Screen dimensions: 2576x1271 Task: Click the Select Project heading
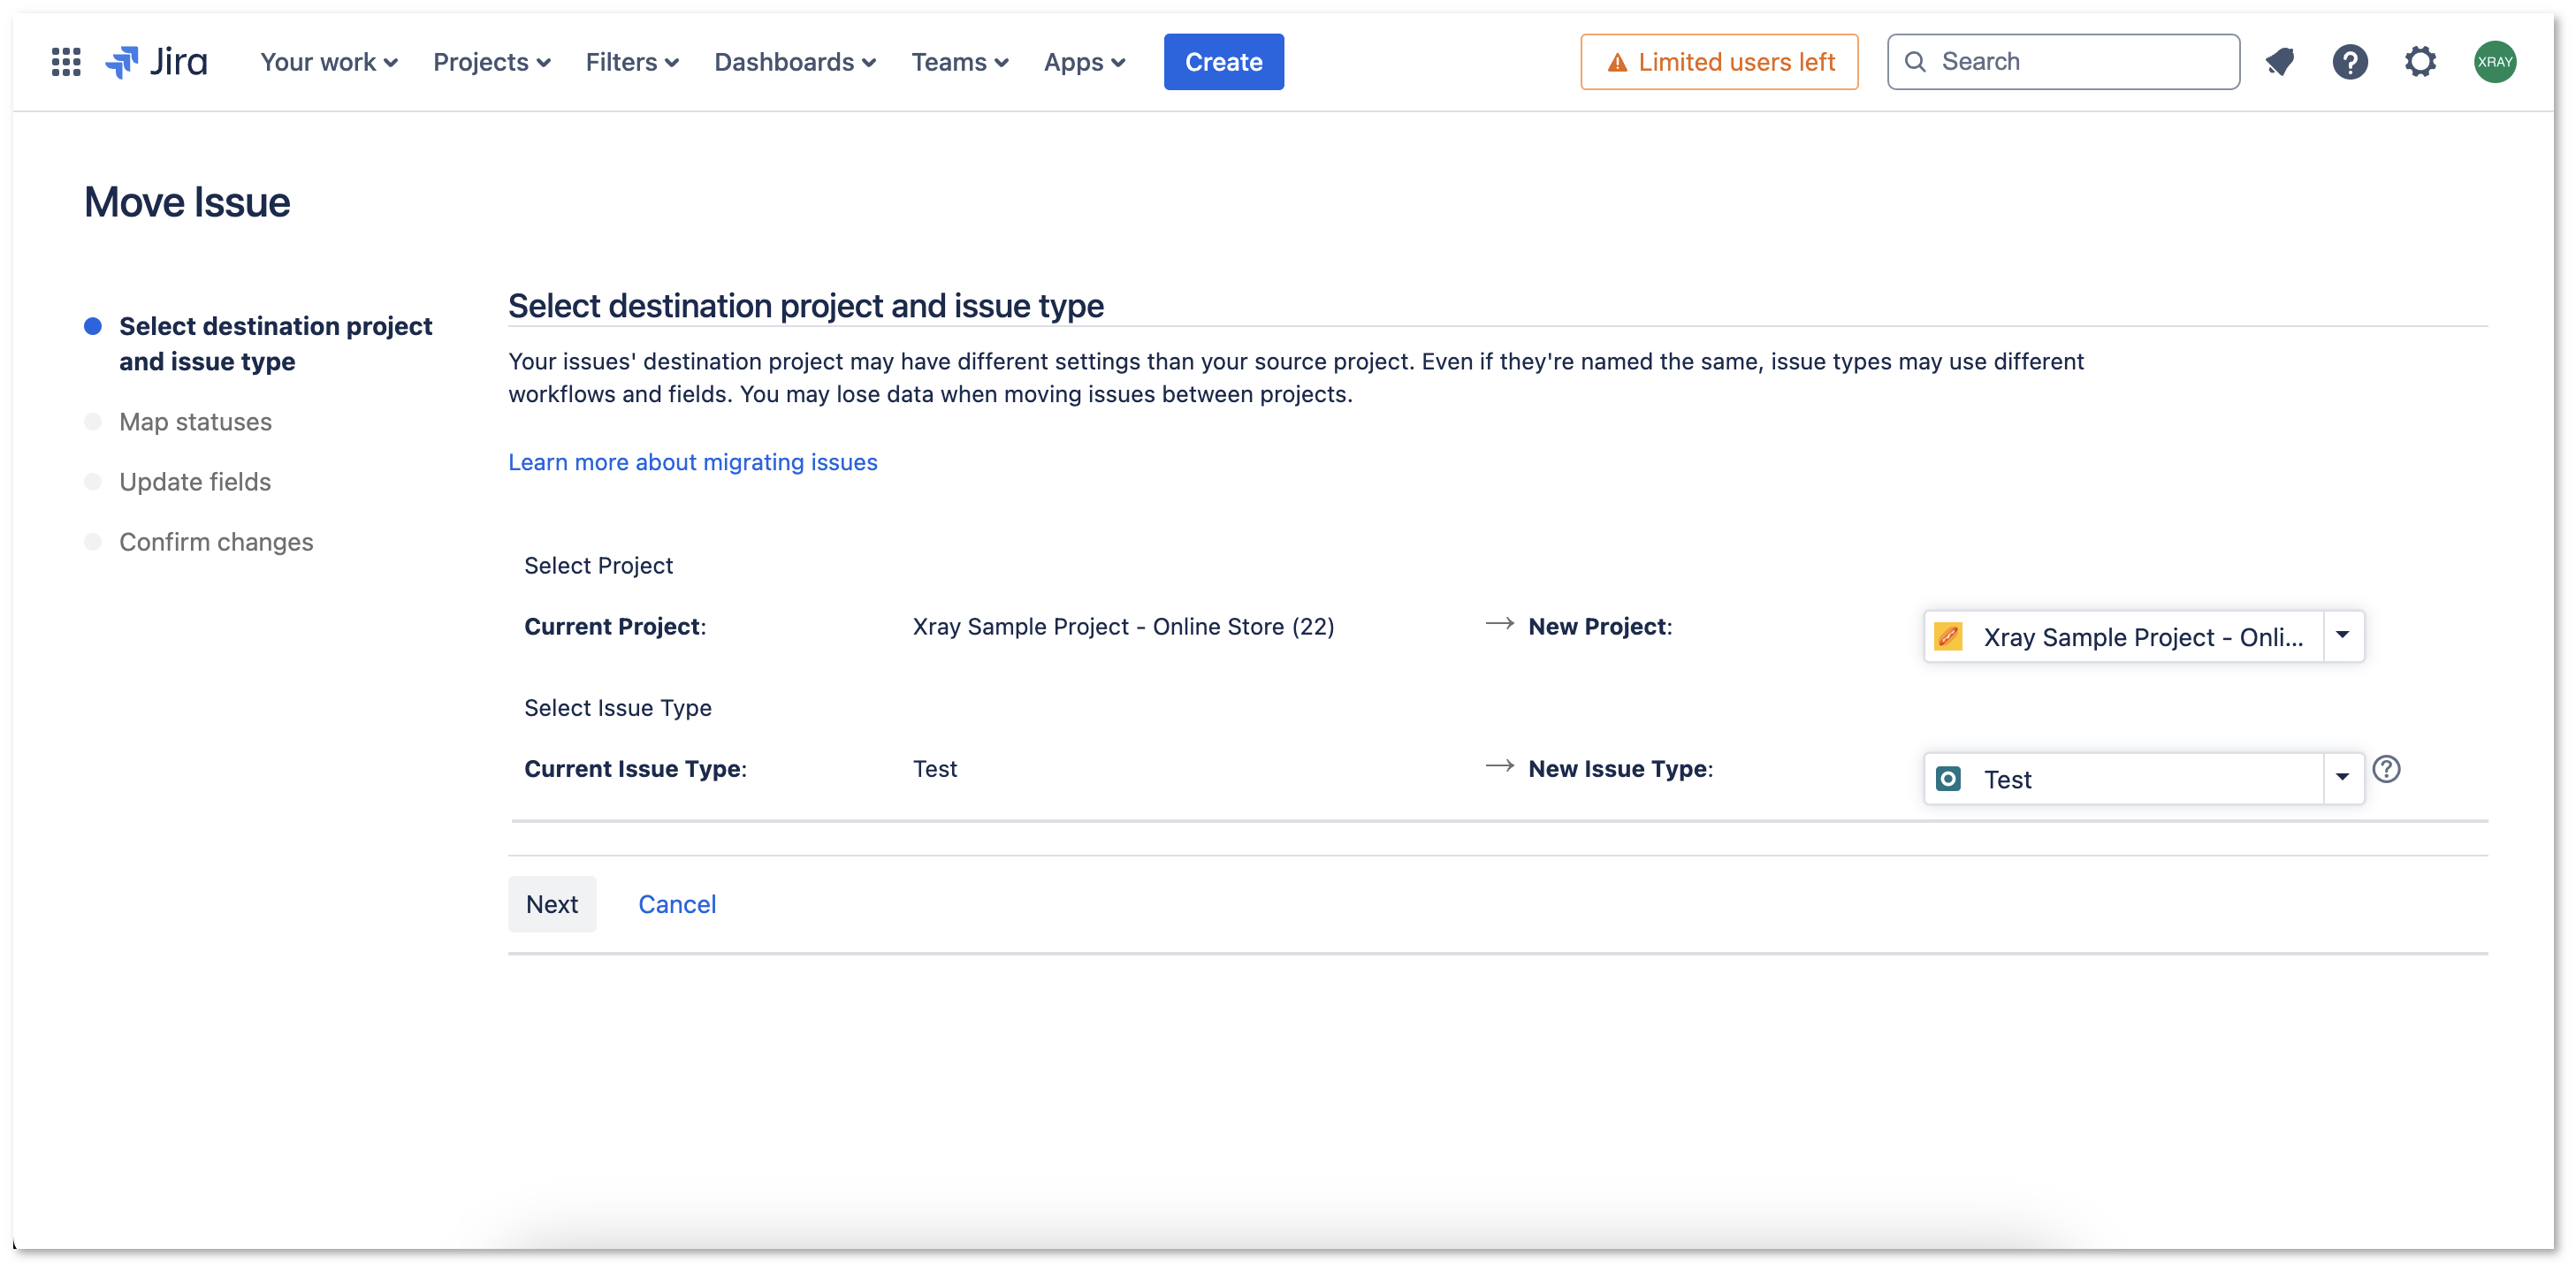(x=598, y=566)
